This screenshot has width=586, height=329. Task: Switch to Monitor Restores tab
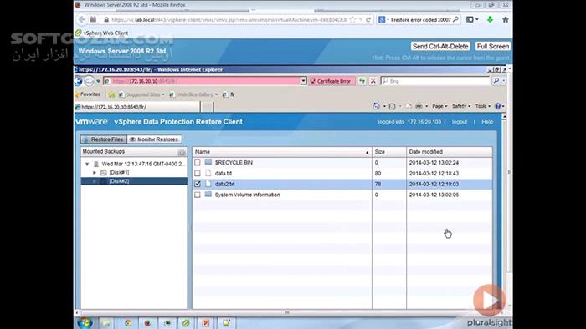click(154, 139)
